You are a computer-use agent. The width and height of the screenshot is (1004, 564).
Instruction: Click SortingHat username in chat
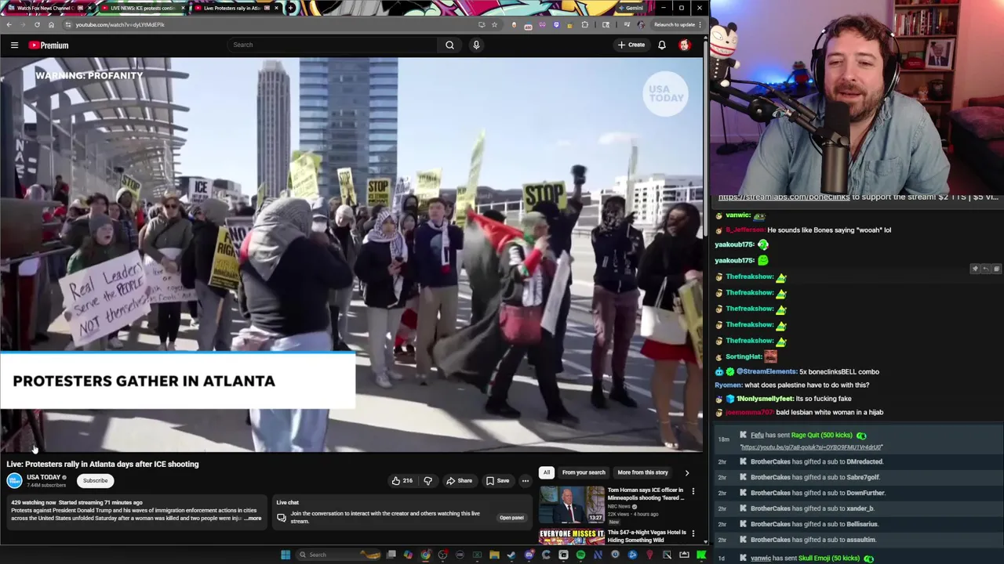pos(744,356)
